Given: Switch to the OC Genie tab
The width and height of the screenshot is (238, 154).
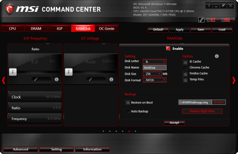Looking at the screenshot, I should point(107,28).
